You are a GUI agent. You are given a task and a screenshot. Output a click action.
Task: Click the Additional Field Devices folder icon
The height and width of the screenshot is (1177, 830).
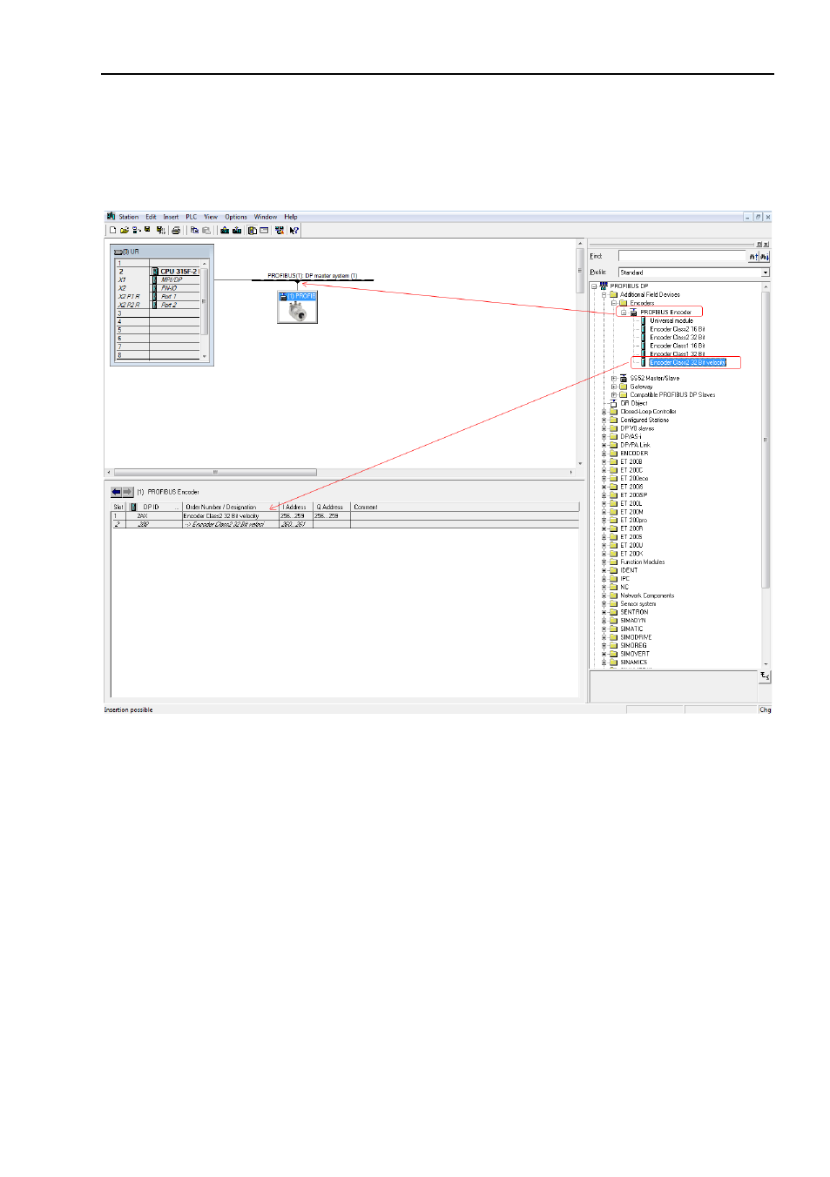614,294
